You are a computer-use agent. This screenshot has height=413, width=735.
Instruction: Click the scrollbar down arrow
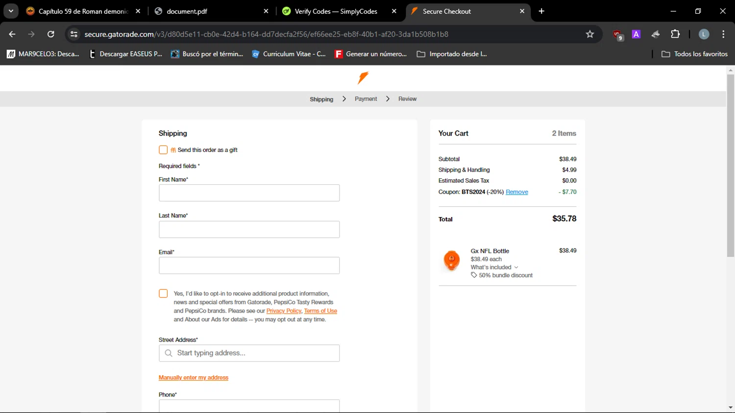(731, 408)
